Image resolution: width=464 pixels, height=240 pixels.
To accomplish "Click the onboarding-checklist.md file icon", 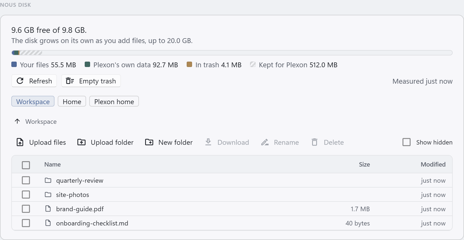I will tap(48, 223).
